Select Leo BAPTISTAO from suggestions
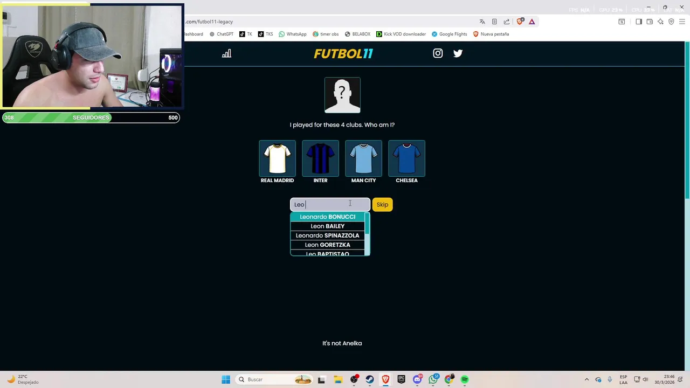This screenshot has height=388, width=690. (x=327, y=253)
